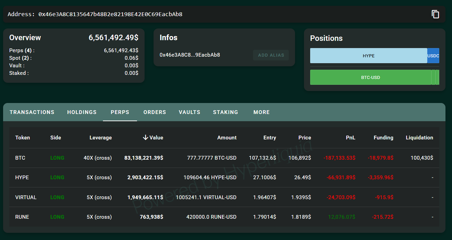
Task: Go to the Vaults tab
Action: pos(189,112)
